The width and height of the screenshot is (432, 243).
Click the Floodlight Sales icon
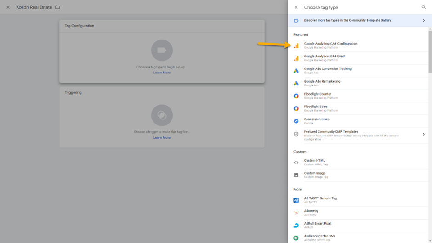(296, 108)
